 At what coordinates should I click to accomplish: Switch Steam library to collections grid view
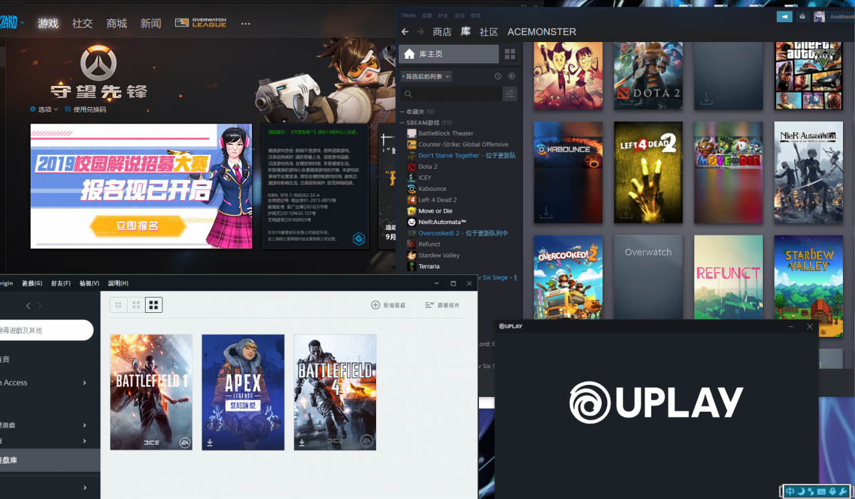(510, 54)
